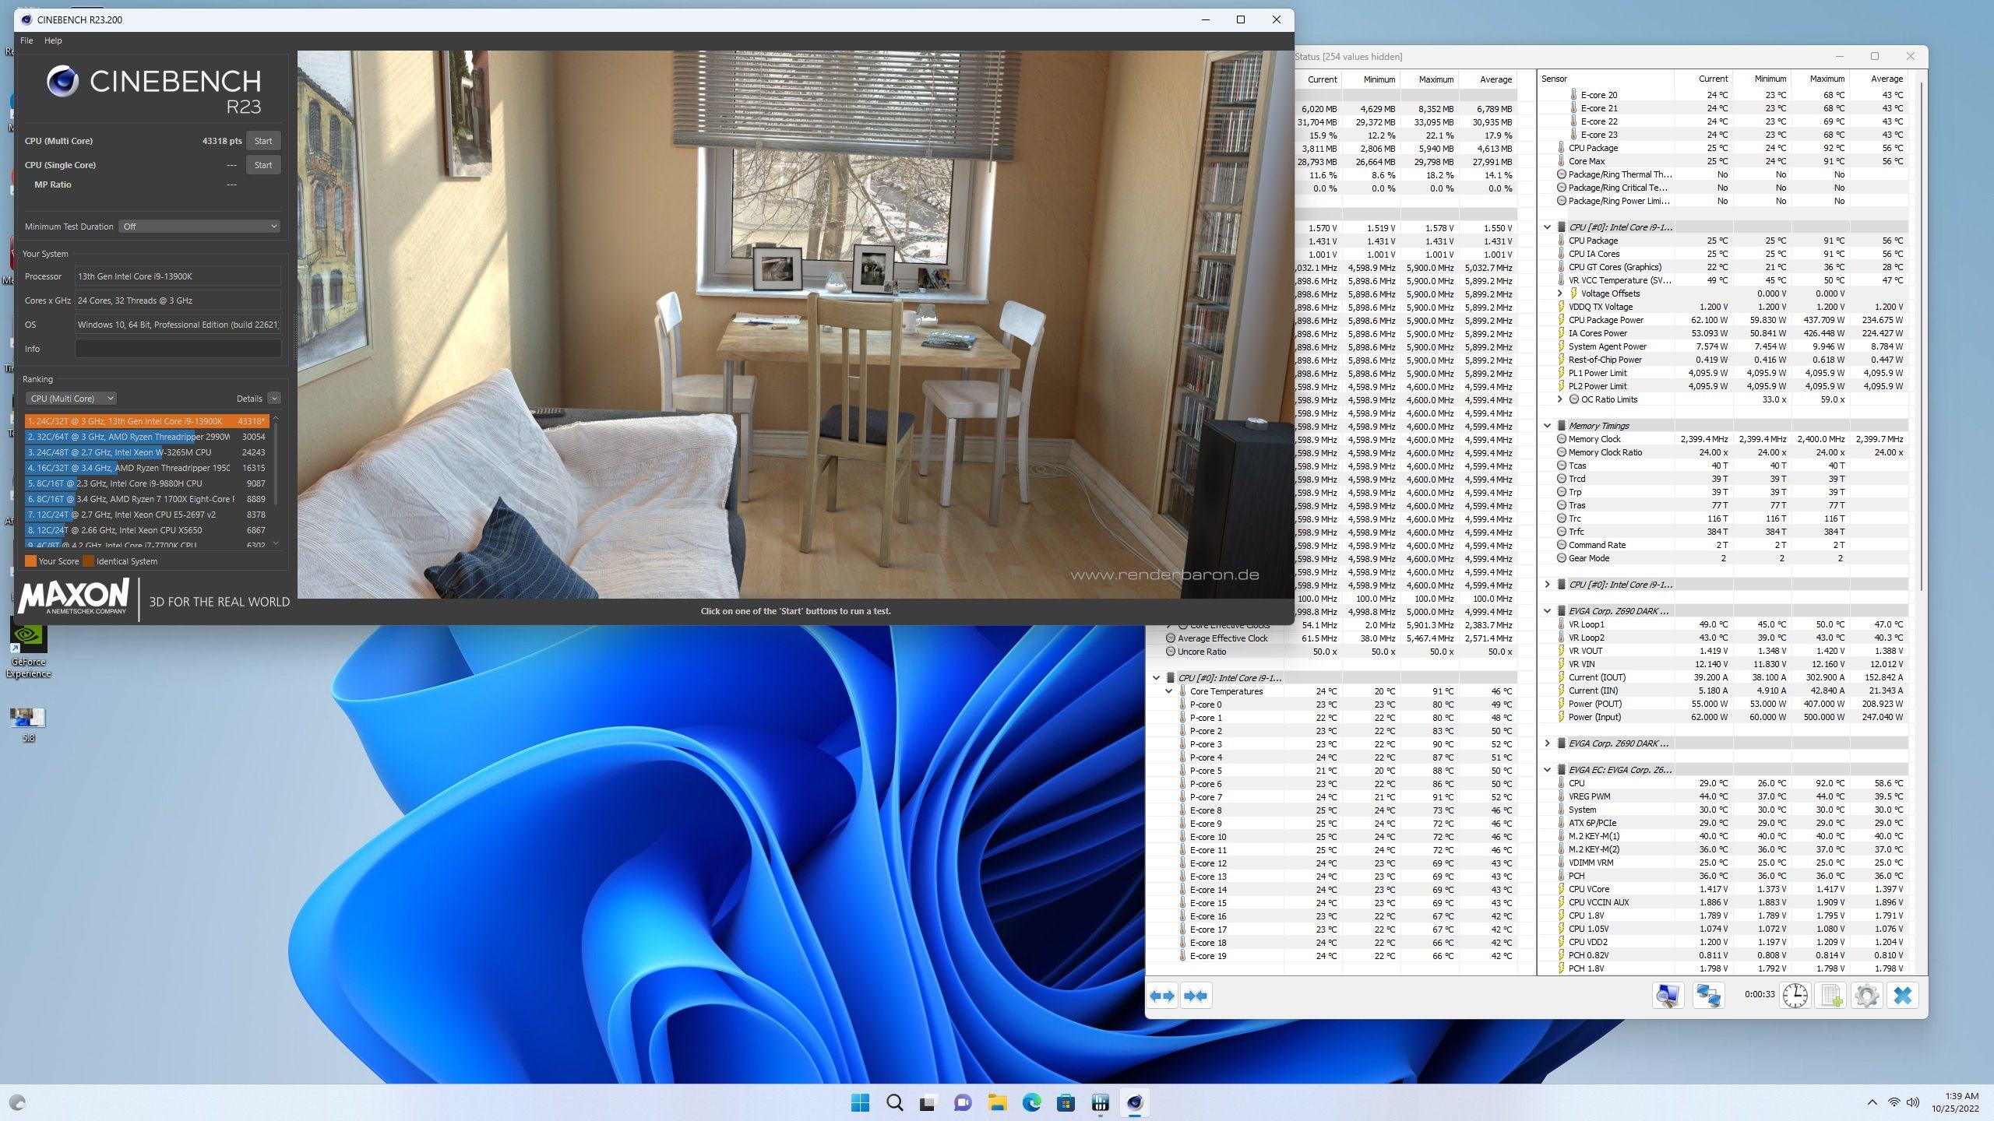The width and height of the screenshot is (1994, 1121).
Task: Open Windows Start menu on taskbar
Action: [860, 1102]
